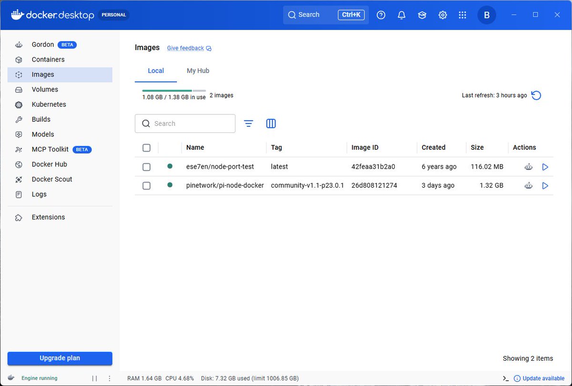The height and width of the screenshot is (386, 572).
Task: Click the Engine running status text
Action: pyautogui.click(x=40, y=378)
